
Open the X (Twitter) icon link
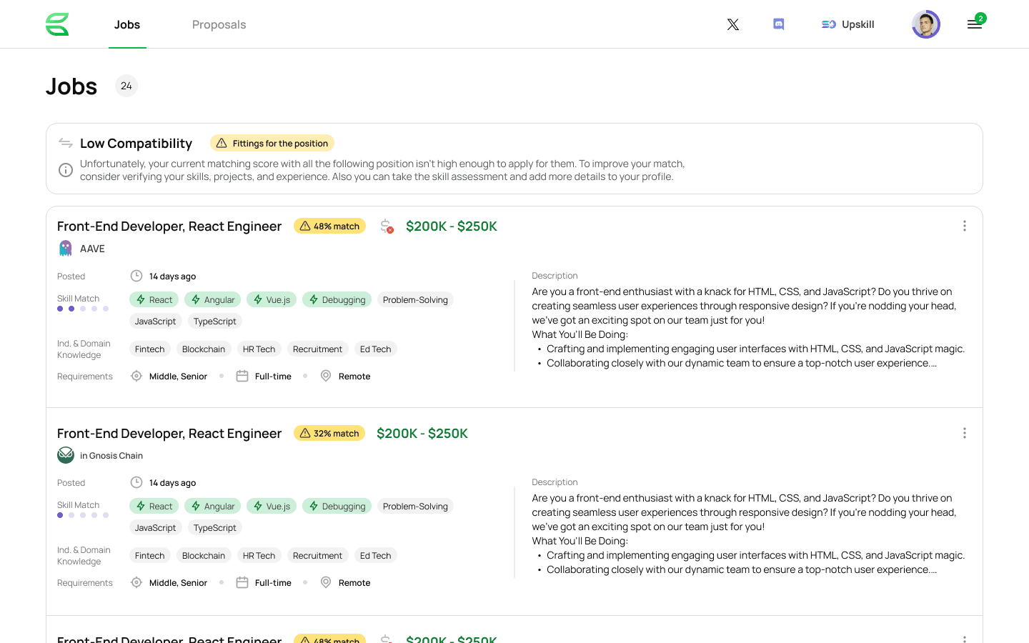[x=732, y=24]
